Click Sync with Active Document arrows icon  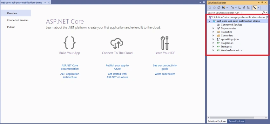click(240, 8)
